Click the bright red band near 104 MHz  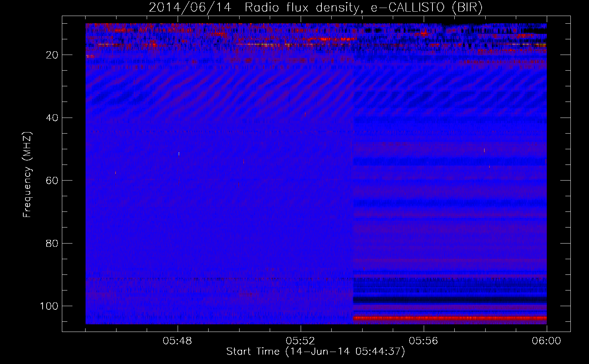(x=450, y=318)
